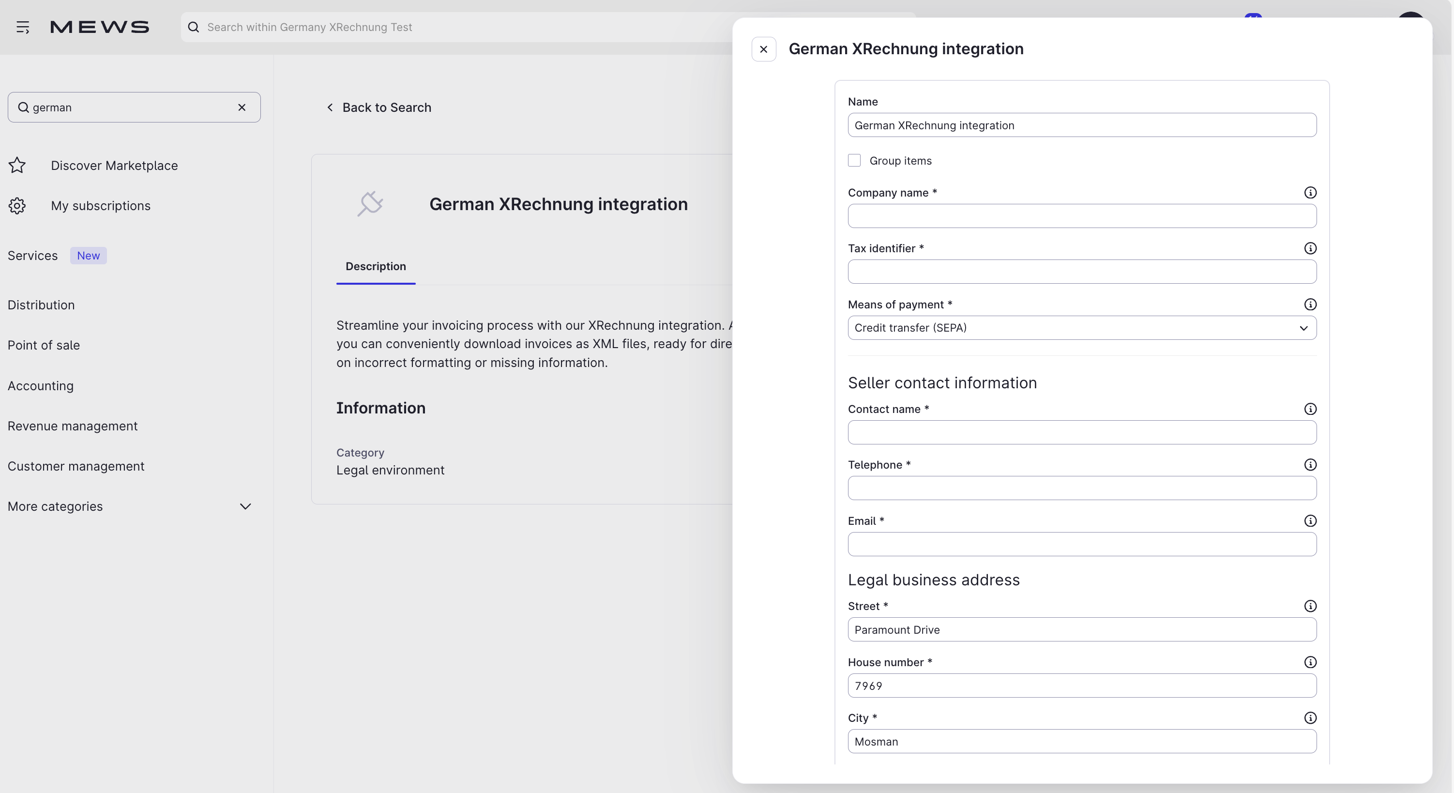Click the Street field containing Paramount Drive
The height and width of the screenshot is (793, 1454).
coord(1082,630)
